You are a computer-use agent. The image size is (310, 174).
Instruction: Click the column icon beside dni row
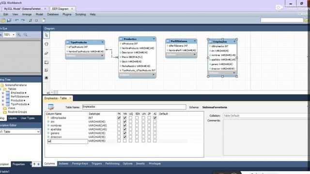click(x=48, y=122)
